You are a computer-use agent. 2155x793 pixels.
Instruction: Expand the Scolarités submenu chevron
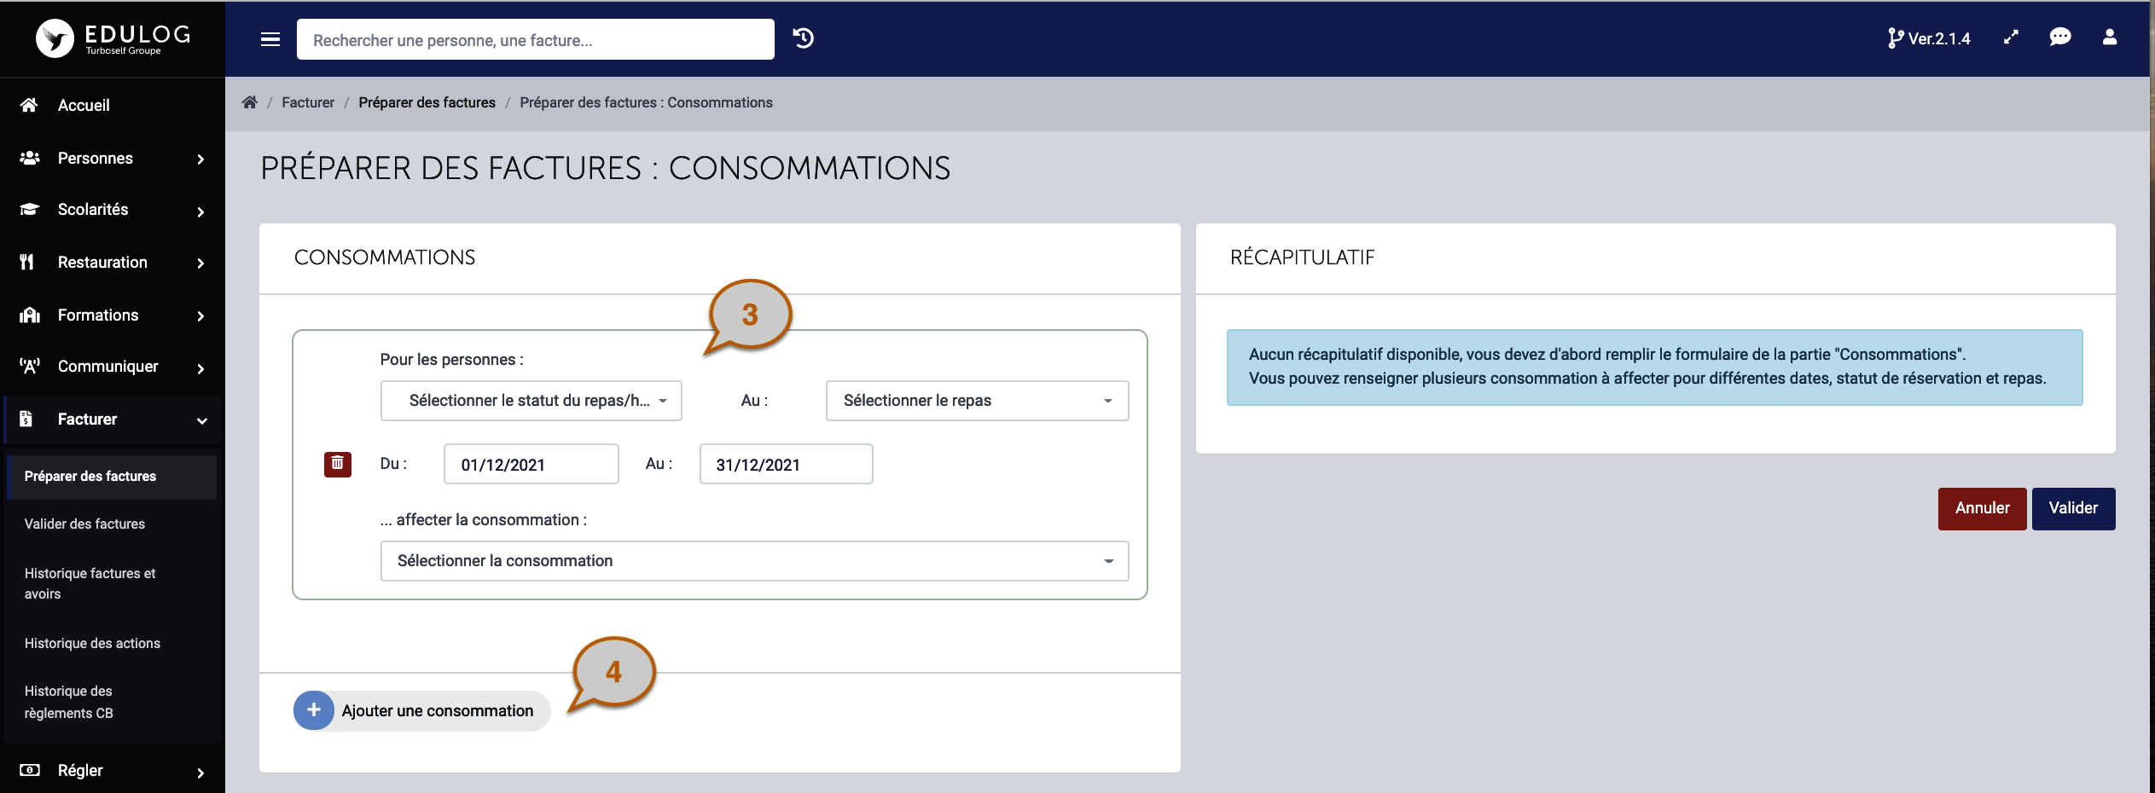[x=200, y=211]
